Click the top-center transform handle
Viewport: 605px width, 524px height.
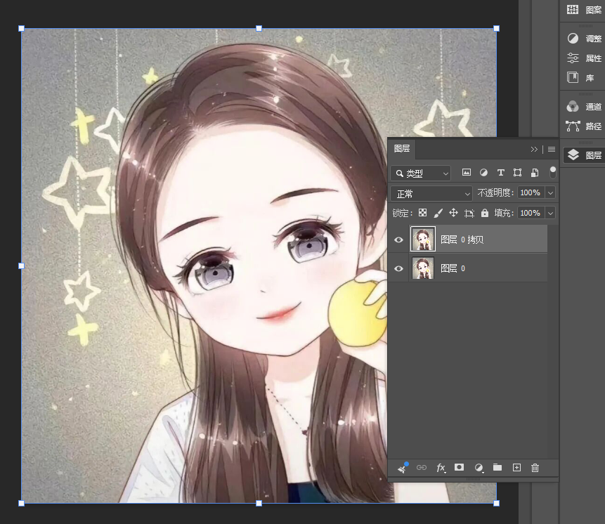[259, 29]
